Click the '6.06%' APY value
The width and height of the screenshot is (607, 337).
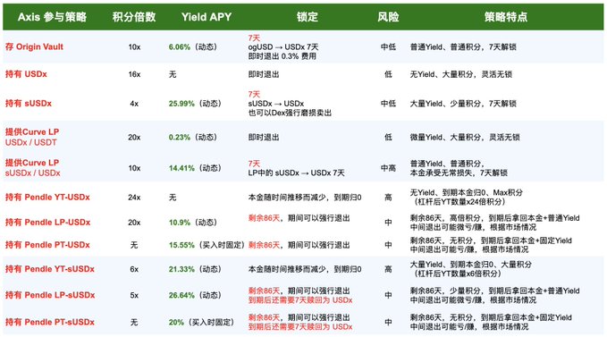(179, 47)
